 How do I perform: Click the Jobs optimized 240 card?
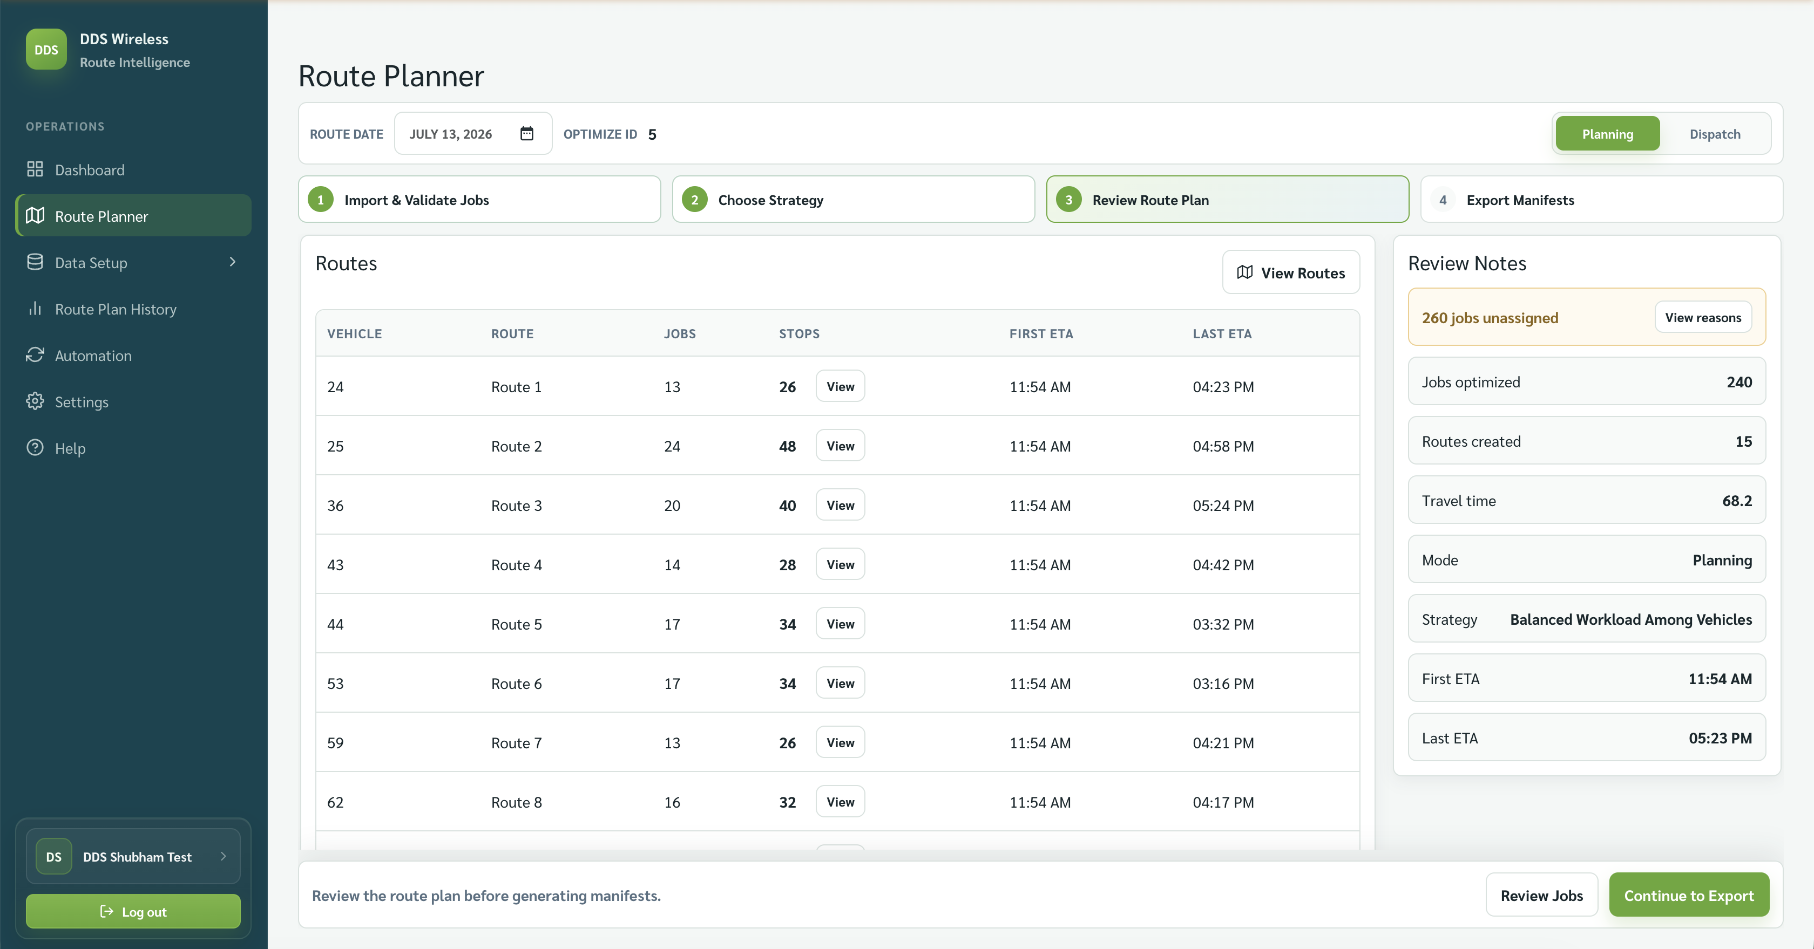click(x=1587, y=381)
